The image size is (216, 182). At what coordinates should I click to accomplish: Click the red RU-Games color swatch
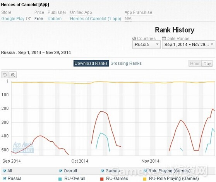point(102,179)
